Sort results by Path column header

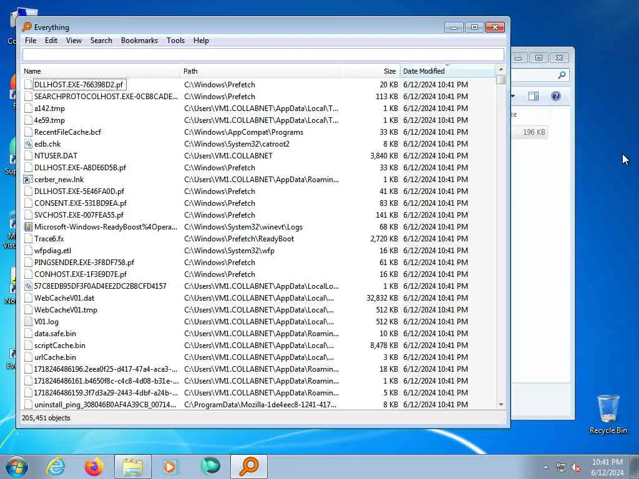pyautogui.click(x=260, y=71)
